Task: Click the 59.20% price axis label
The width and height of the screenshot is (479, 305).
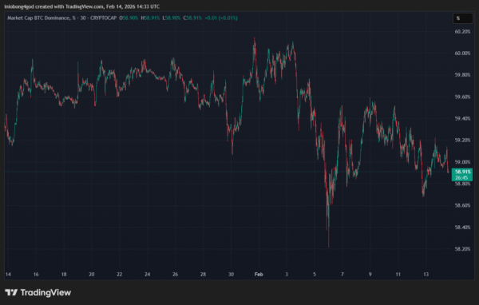Action: (462, 141)
